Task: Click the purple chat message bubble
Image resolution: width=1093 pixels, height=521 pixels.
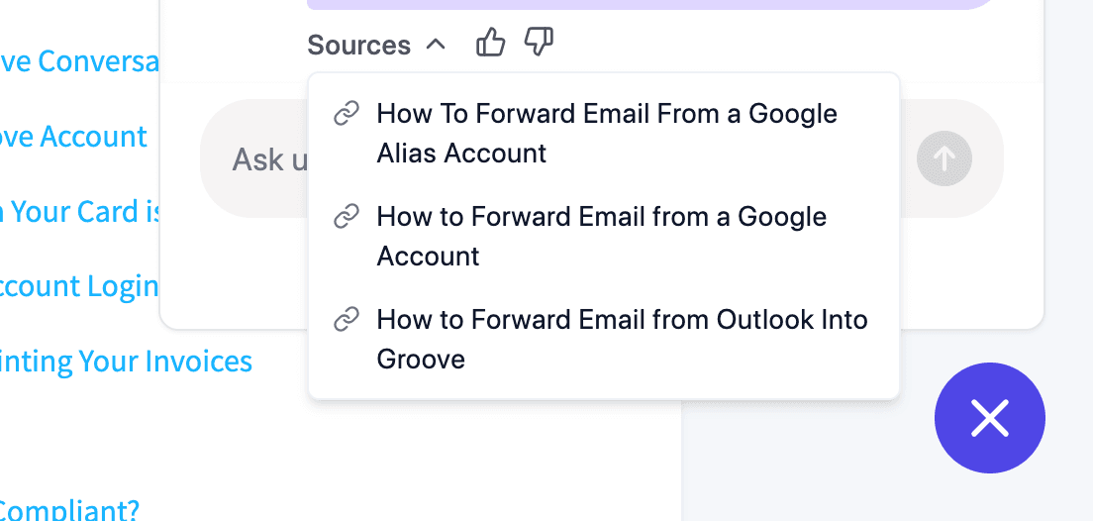Action: pos(653,4)
